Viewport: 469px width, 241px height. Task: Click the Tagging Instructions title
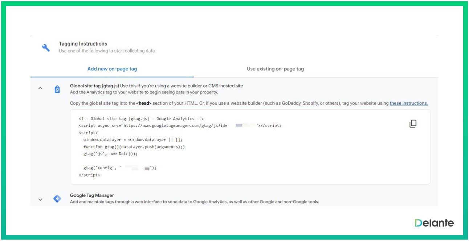83,44
